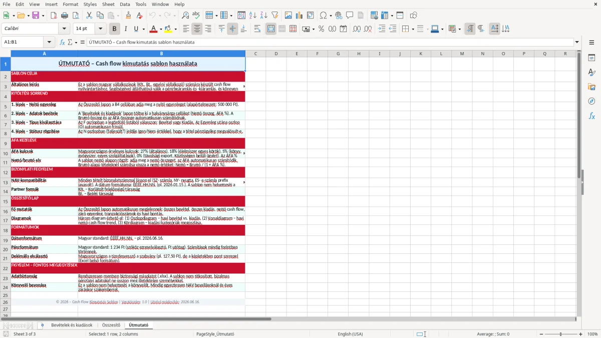This screenshot has width=601, height=338.
Task: Open the Font Size dropdown
Action: 101,29
